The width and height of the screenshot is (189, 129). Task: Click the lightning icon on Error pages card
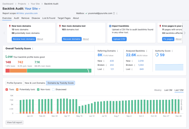coord(160,26)
